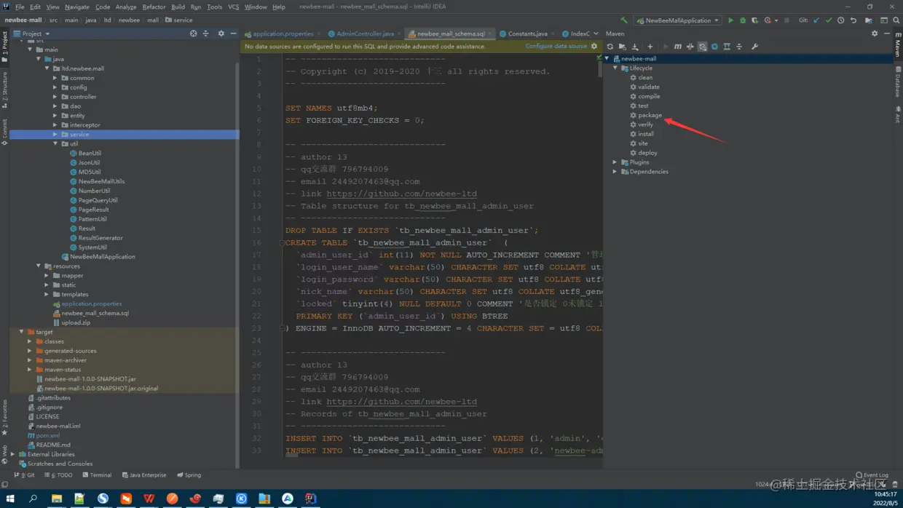Click the Build project hammer icon
903x508 pixels.
[623, 20]
